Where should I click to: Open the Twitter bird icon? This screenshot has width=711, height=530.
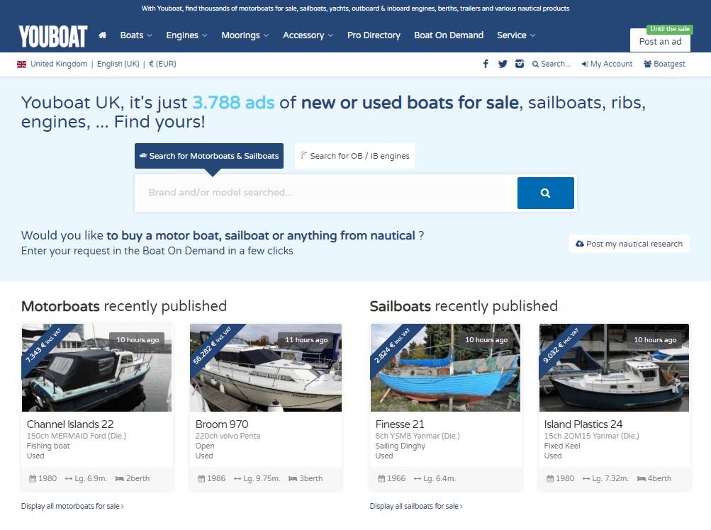tap(503, 64)
